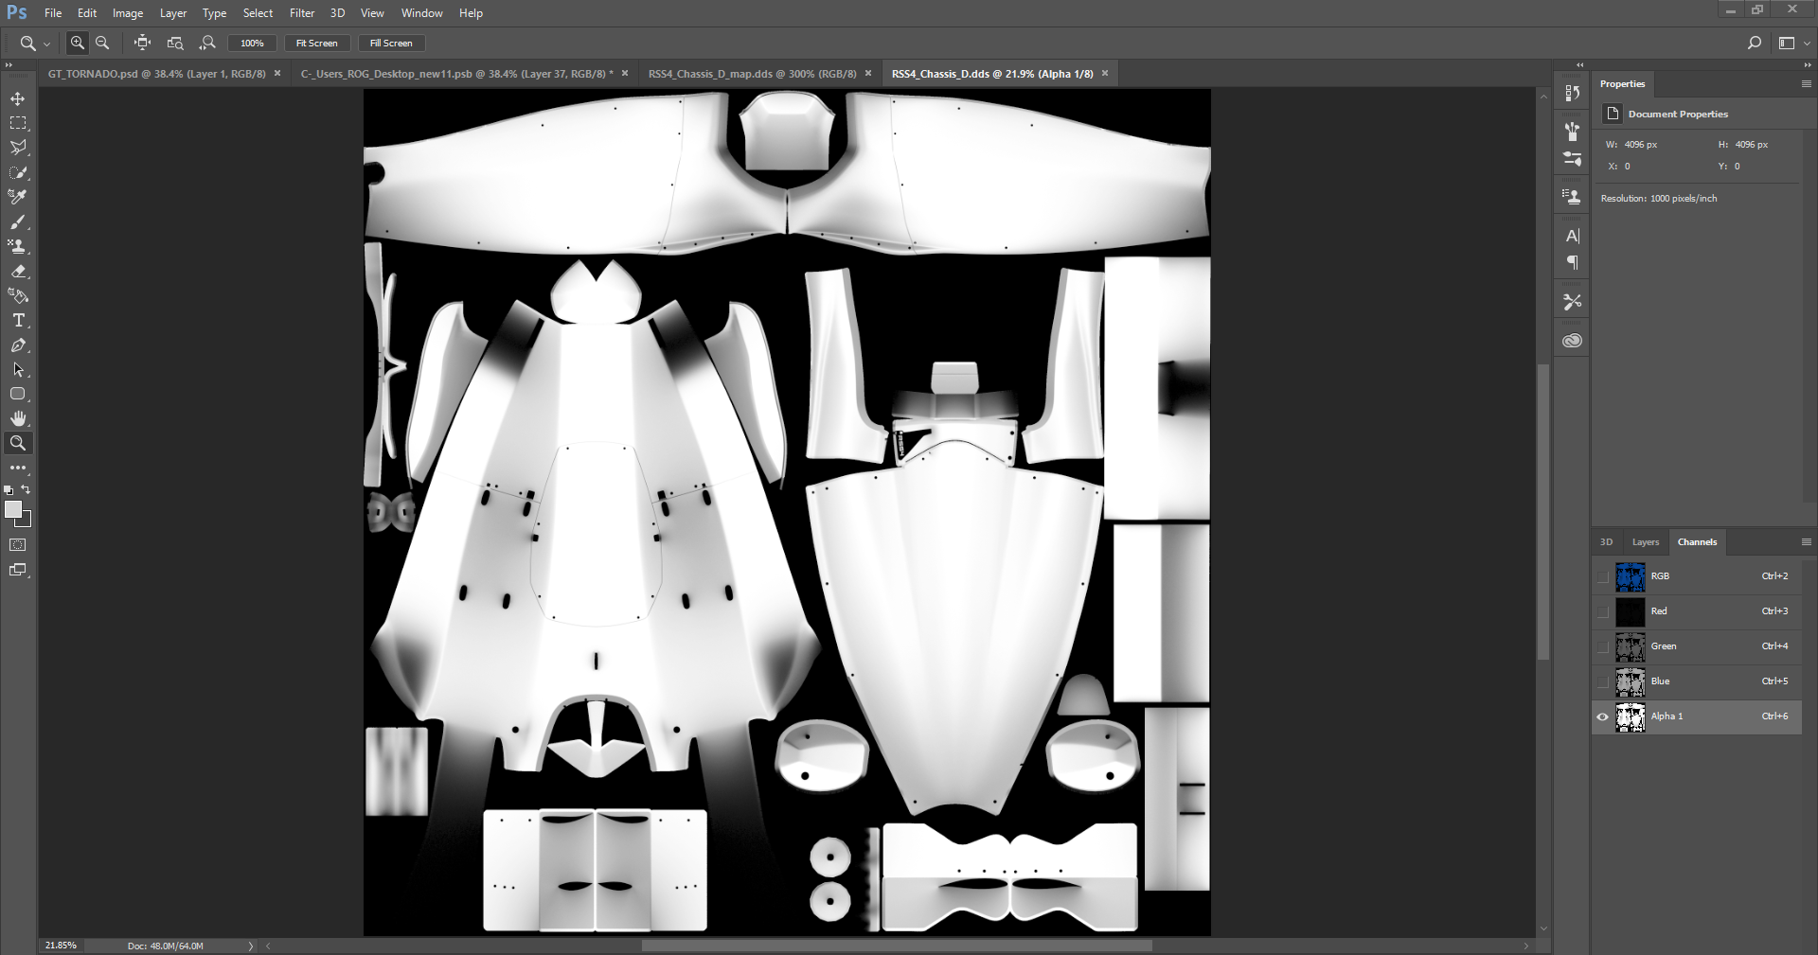This screenshot has width=1818, height=955.
Task: Close the RSS4_Chassis_D.dds tab
Action: pos(1104,73)
